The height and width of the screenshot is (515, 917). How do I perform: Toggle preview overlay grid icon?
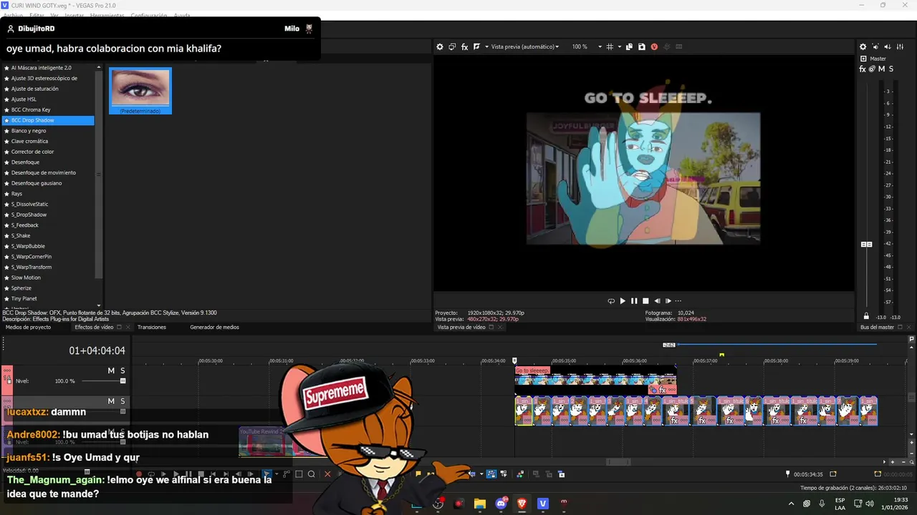click(x=610, y=46)
